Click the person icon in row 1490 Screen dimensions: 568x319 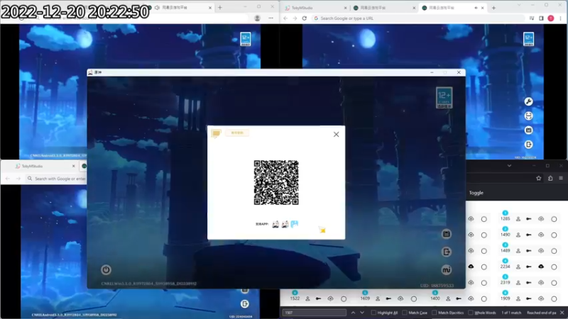click(x=518, y=235)
